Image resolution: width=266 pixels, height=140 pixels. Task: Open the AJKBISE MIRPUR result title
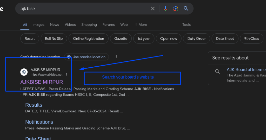point(42,82)
